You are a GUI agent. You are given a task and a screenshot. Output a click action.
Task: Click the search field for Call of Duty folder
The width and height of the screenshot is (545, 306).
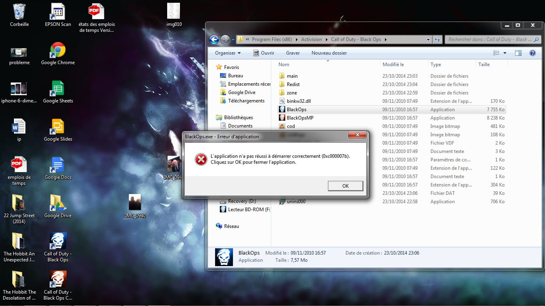click(490, 39)
